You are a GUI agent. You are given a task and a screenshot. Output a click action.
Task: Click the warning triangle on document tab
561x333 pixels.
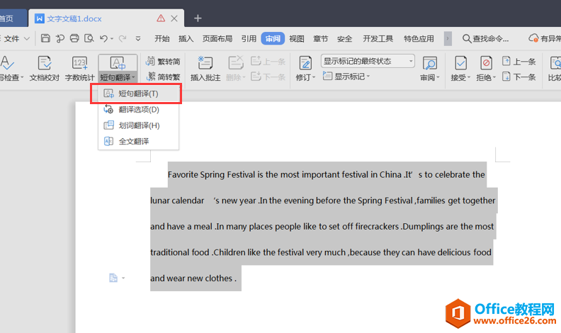161,18
